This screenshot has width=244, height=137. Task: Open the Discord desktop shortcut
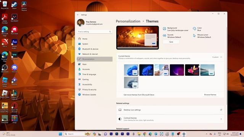[x=14, y=68]
